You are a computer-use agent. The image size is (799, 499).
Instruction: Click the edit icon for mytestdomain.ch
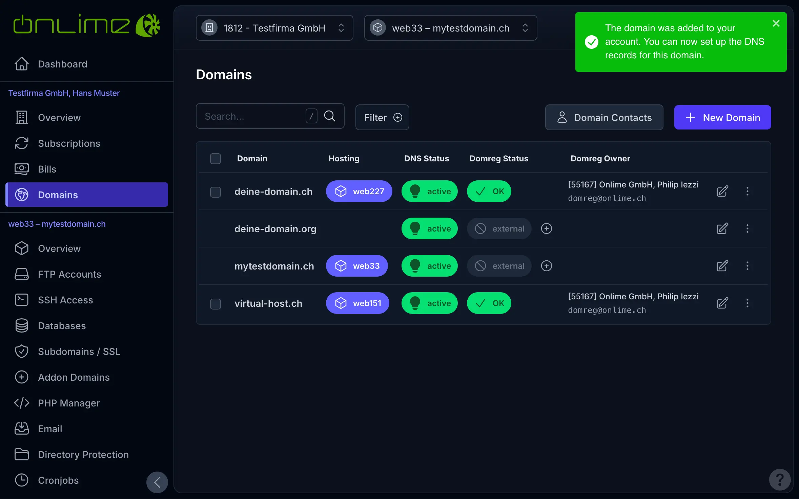coord(722,266)
